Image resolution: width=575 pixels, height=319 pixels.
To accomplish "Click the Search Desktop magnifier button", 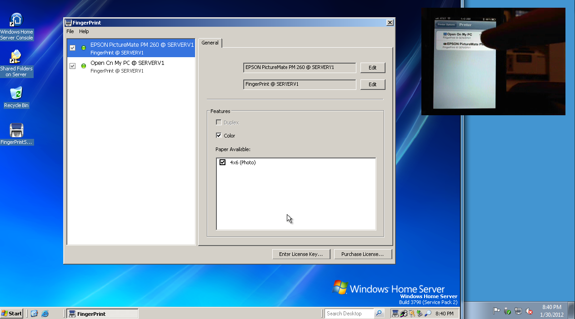I will click(380, 314).
